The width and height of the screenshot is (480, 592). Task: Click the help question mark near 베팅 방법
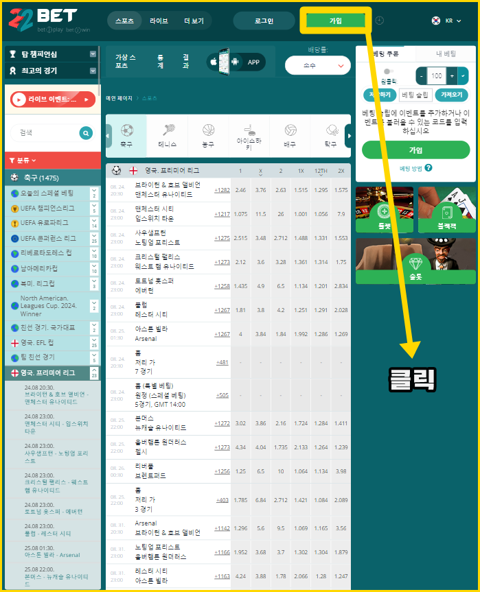[x=428, y=168]
